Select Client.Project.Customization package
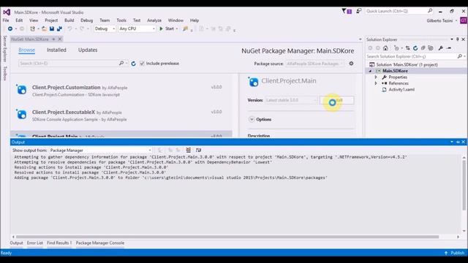This screenshot has width=468, height=263. coord(121,91)
